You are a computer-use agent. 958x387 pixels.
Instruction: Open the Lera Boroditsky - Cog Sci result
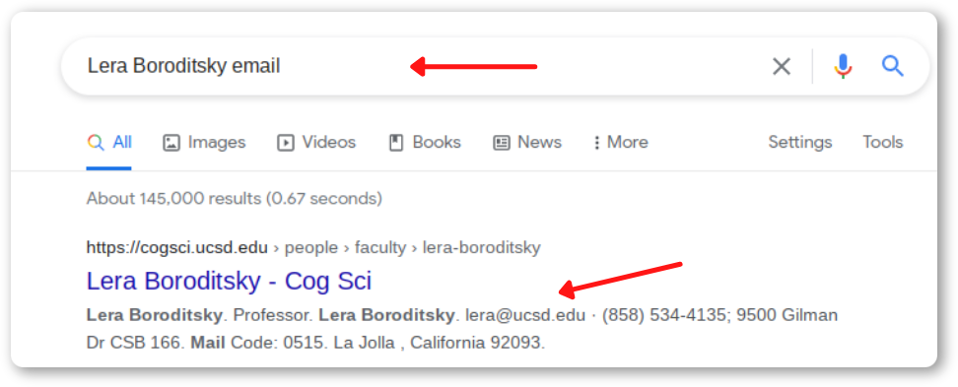click(x=229, y=281)
